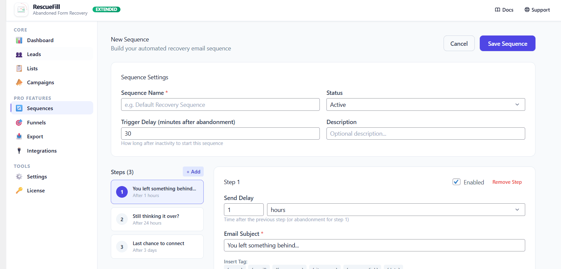The image size is (561, 269).
Task: Click the RescueFill logo icon
Action: coord(21,10)
